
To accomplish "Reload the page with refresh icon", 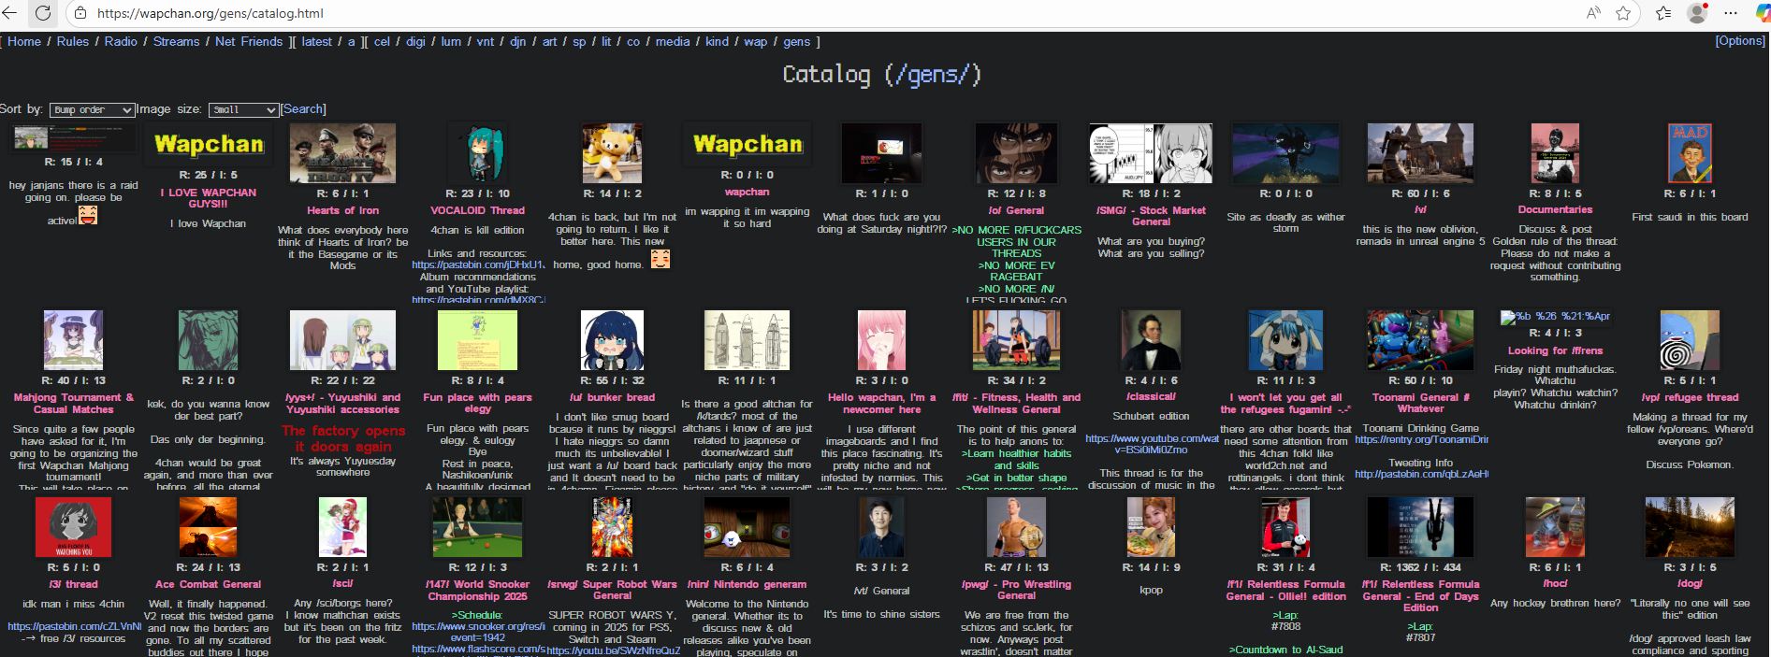I will tap(43, 13).
